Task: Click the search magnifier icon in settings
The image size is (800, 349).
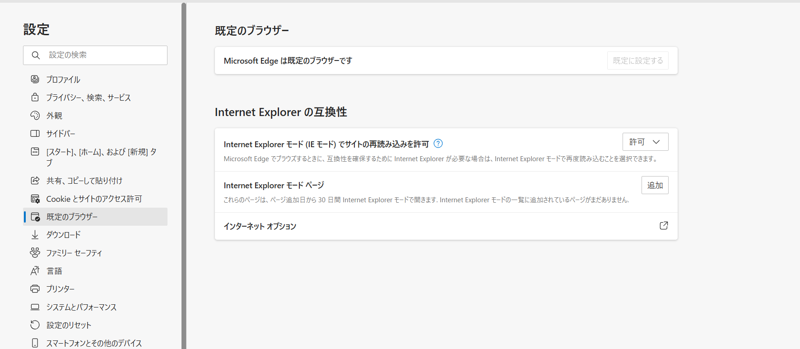Action: click(x=36, y=55)
